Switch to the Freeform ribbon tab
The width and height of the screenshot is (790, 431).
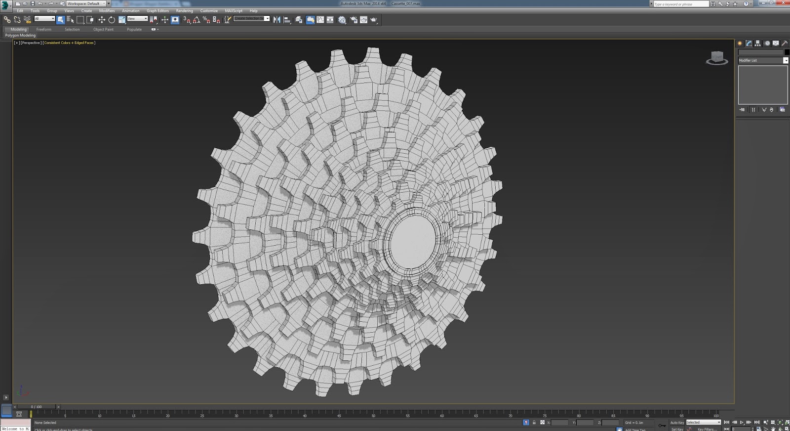[43, 29]
